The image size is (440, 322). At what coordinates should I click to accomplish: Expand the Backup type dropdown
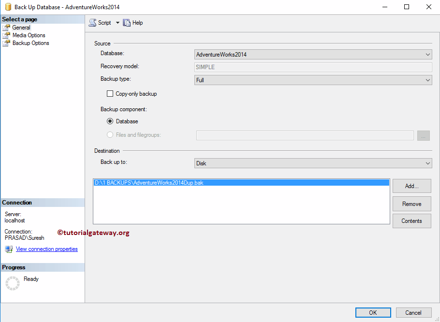313,80
